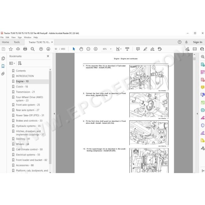Open Steering - 41 bookmark
The height and width of the screenshot is (205, 205).
coord(23,139)
